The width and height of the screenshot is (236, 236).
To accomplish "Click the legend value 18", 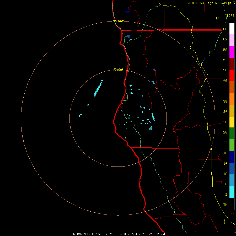I will click(x=225, y=153).
